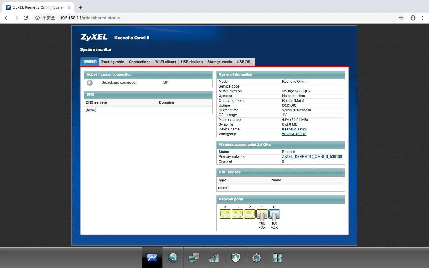Open the System settings gear dock icon
The image size is (429, 268).
click(x=256, y=258)
